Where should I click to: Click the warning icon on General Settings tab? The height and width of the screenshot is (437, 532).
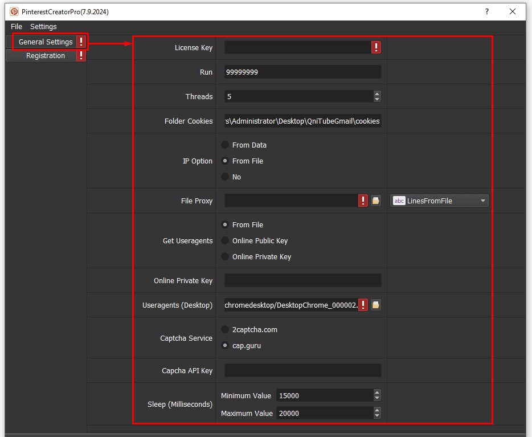81,42
